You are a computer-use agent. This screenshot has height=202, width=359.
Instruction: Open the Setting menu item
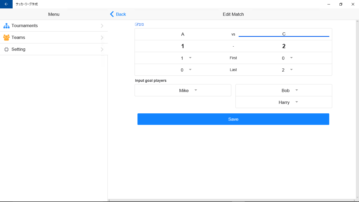click(18, 49)
